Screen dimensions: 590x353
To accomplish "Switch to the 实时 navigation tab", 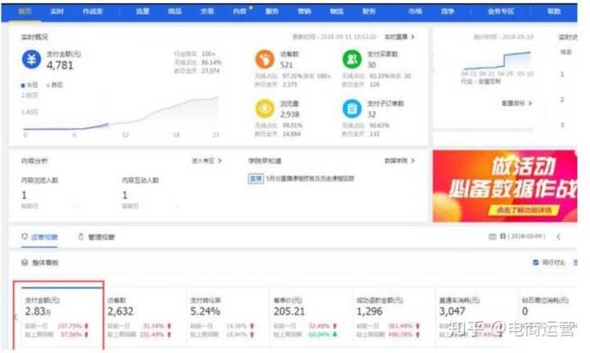I will [x=57, y=11].
